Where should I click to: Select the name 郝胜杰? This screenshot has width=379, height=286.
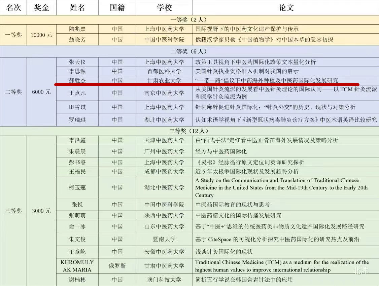tap(77, 80)
